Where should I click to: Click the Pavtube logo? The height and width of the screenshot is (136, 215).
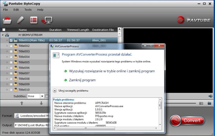click(x=194, y=20)
